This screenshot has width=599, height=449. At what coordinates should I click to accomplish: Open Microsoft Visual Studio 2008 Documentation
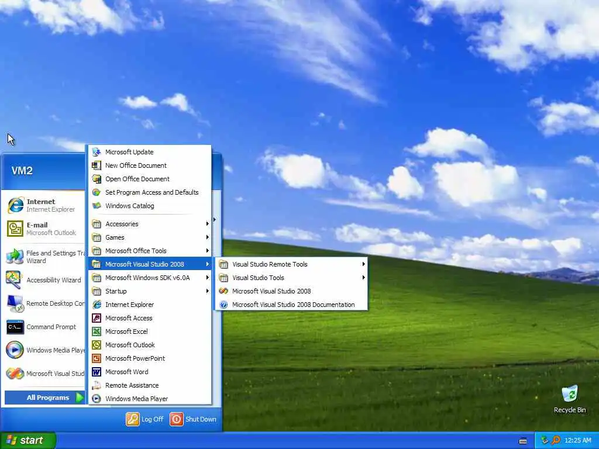pos(292,305)
